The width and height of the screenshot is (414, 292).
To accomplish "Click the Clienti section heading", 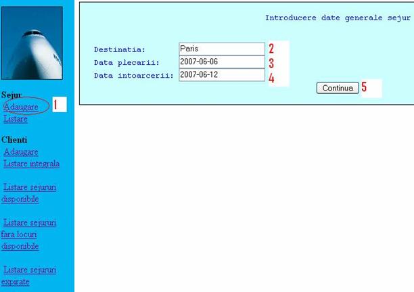I will click(x=14, y=140).
